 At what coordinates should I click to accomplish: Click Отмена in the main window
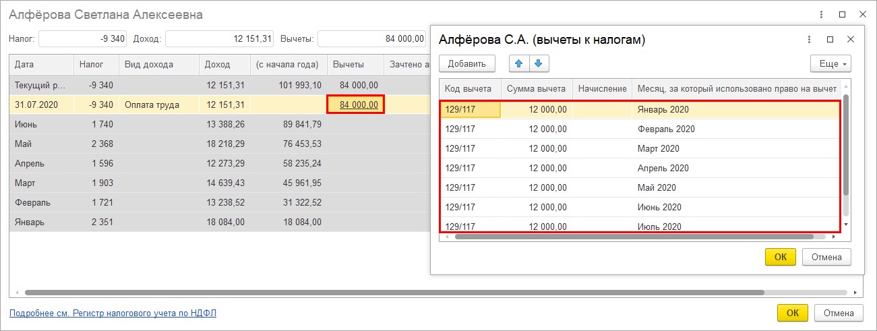839,313
